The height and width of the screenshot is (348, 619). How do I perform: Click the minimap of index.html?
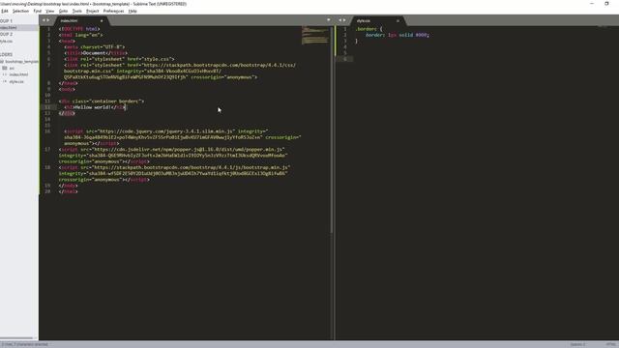click(315, 35)
